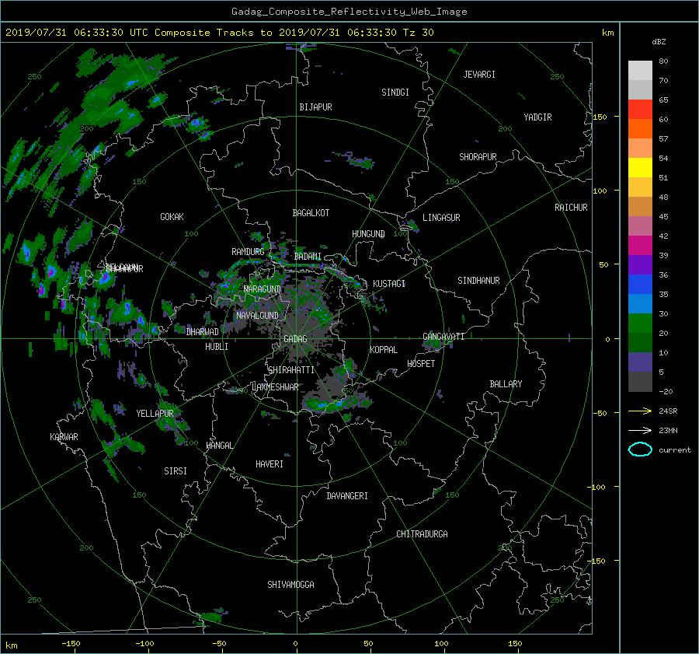Select the BIJAPUR city label
The width and height of the screenshot is (699, 654).
coord(315,107)
